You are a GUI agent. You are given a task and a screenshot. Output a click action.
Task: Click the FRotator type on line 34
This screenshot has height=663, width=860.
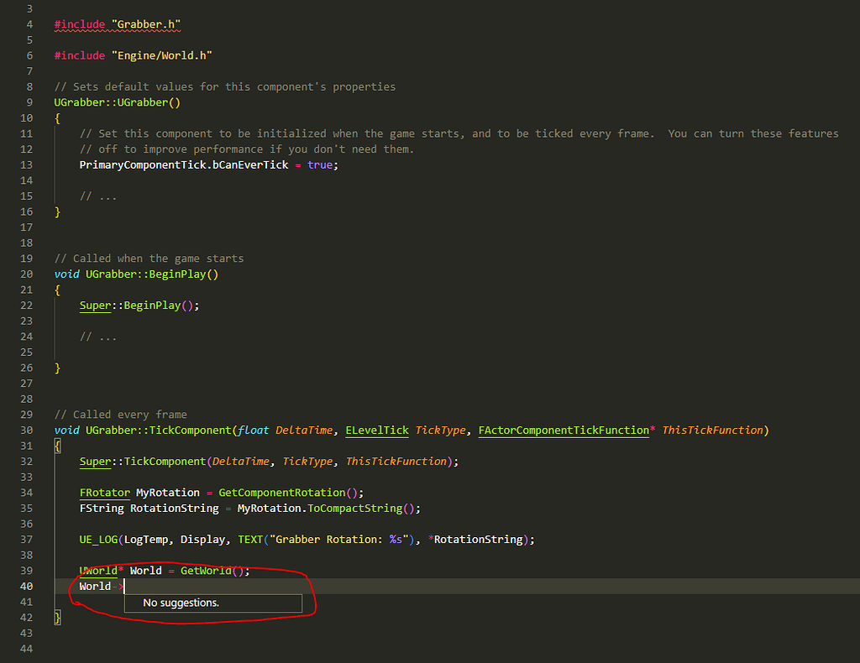tap(105, 493)
